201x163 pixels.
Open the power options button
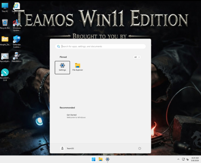[x=139, y=148]
